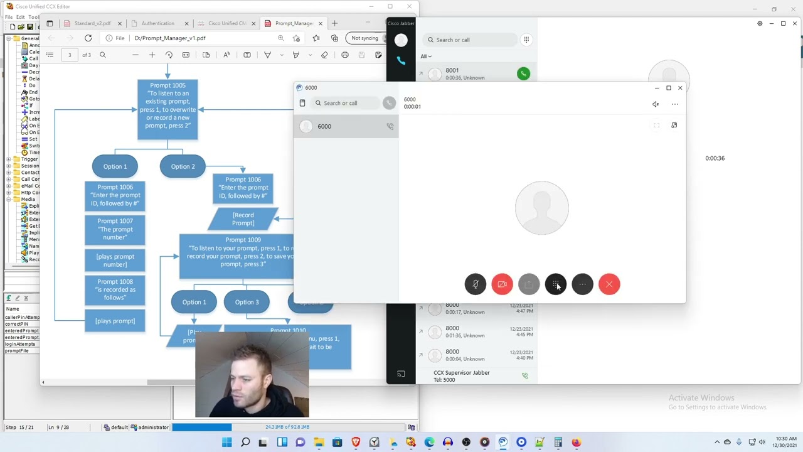The height and width of the screenshot is (452, 803).
Task: Switch to Calls tab in Jabber sidebar
Action: click(401, 61)
